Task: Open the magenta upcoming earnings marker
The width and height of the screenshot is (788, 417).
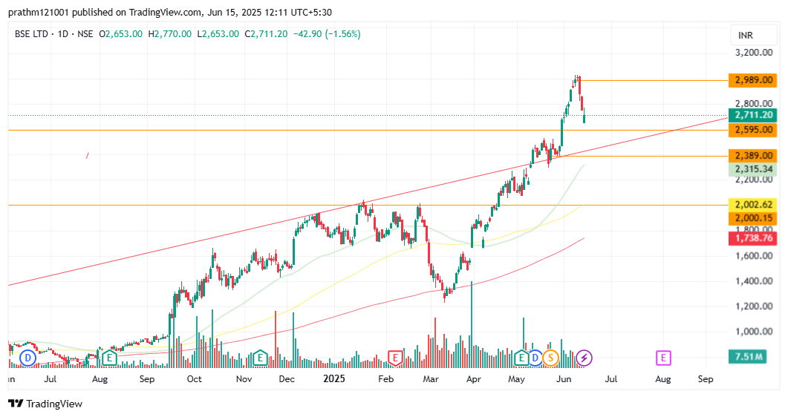Action: point(663,358)
